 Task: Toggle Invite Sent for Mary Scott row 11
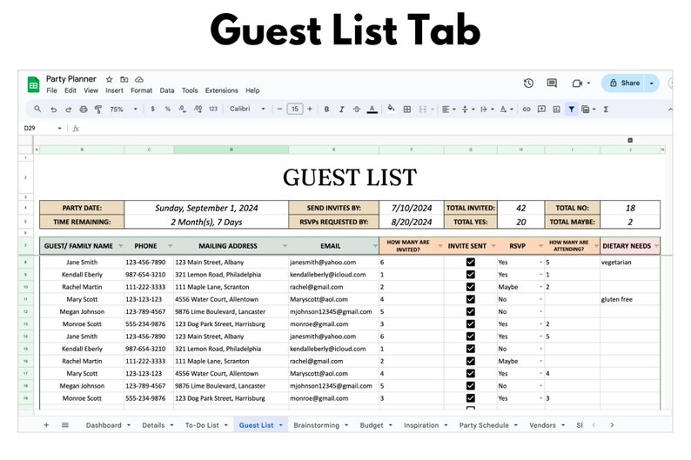tap(471, 299)
